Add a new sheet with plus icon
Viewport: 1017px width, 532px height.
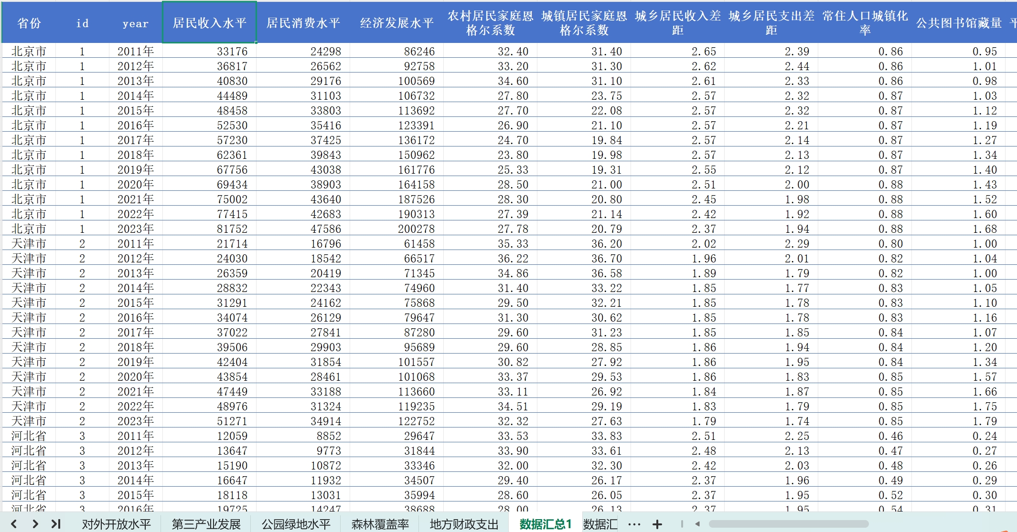click(x=657, y=524)
